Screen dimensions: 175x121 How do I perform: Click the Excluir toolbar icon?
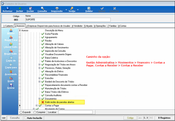30,8
